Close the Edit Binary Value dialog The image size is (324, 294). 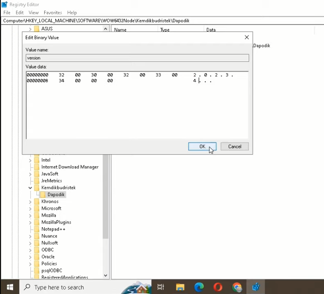point(247,37)
